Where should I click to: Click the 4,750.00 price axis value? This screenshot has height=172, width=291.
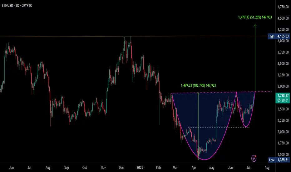click(283, 7)
